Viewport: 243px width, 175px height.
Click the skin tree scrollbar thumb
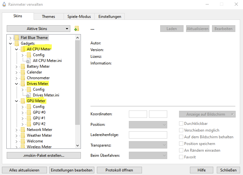77,82
